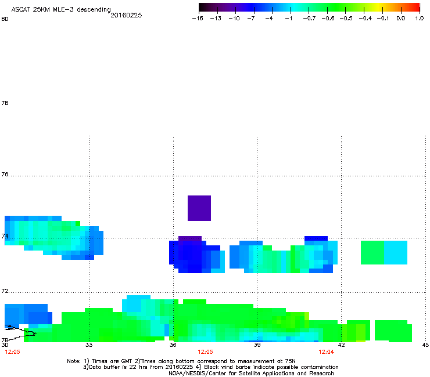Click the -0.7 colorbar label
The width and height of the screenshot is (430, 377).
[x=309, y=19]
